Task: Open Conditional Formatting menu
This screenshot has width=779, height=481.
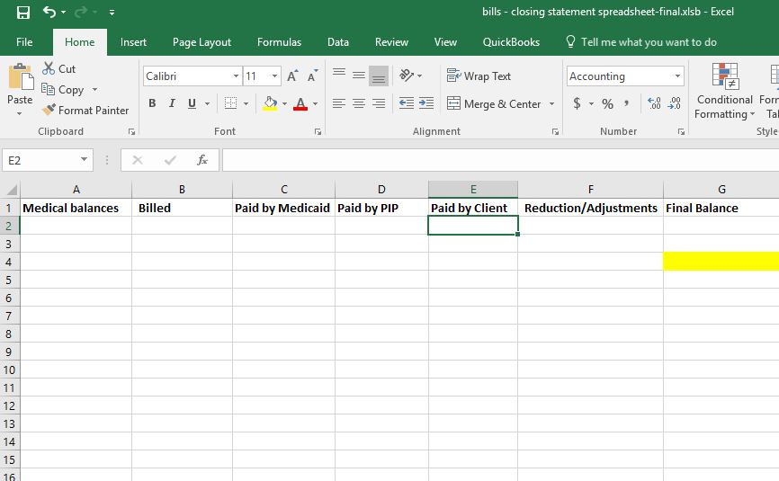Action: coord(724,92)
